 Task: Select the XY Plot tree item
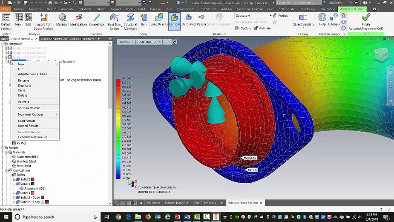click(x=21, y=143)
